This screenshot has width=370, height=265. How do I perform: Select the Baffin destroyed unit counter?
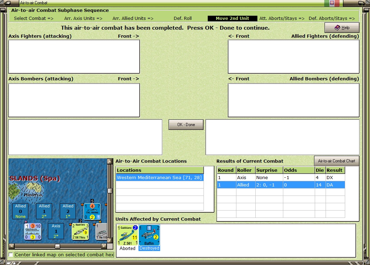tap(149, 235)
